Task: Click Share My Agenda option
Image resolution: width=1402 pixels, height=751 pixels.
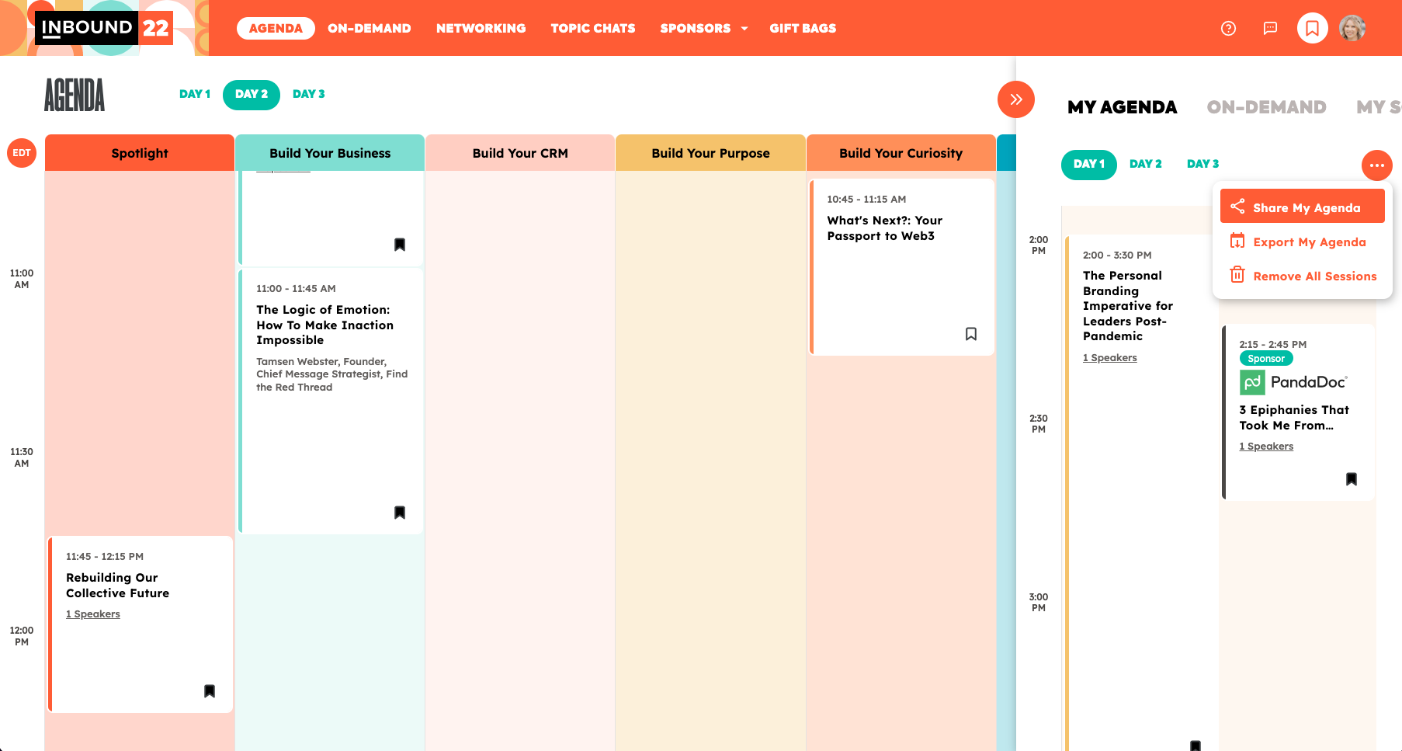Action: point(1303,207)
